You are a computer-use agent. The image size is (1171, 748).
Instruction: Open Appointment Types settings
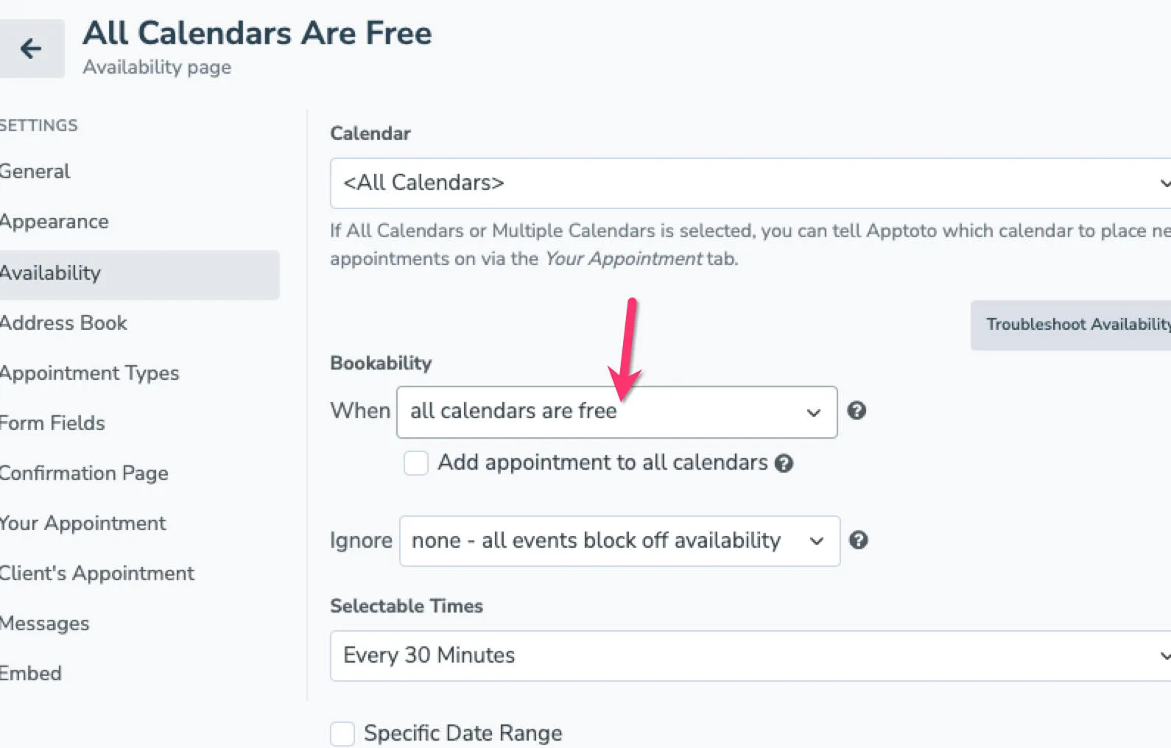pos(88,373)
